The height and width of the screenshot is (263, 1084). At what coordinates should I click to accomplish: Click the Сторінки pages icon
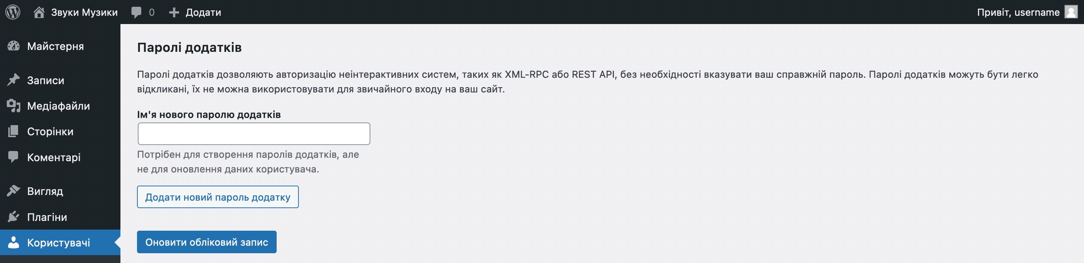[x=14, y=131]
